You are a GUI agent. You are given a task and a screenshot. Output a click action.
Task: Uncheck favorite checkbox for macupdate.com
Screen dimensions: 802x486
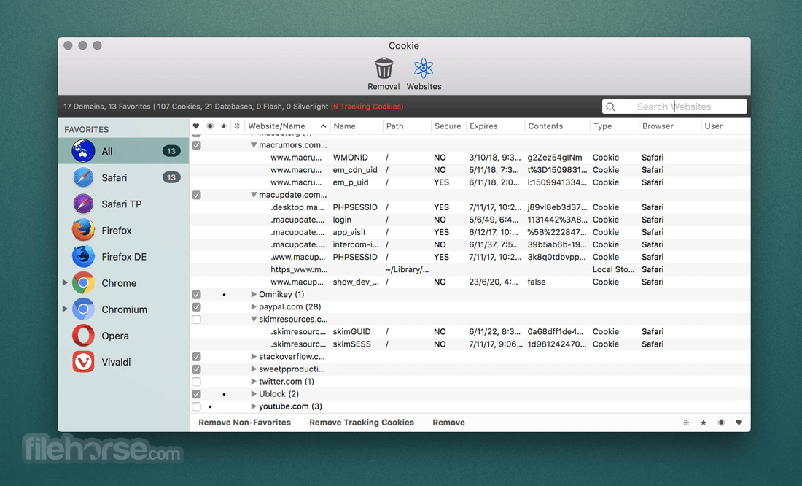(x=196, y=195)
